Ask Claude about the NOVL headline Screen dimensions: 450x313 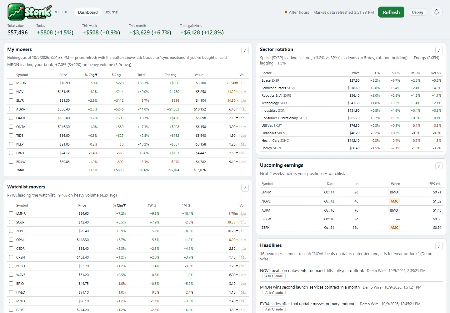274,276
